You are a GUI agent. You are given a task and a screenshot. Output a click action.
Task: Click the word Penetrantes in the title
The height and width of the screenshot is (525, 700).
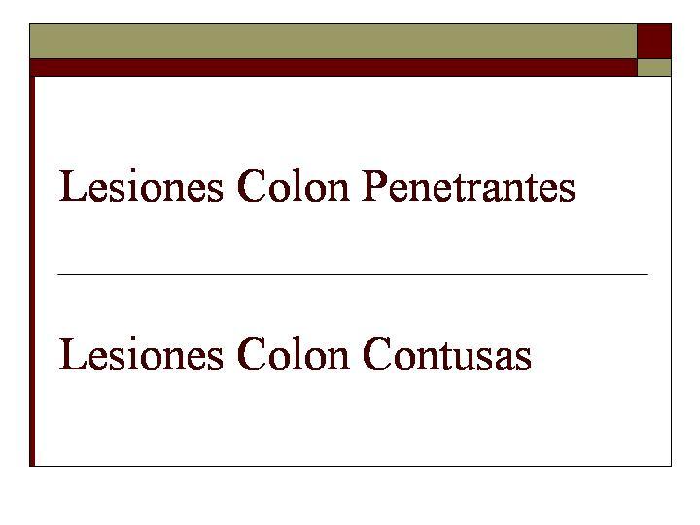coord(469,187)
